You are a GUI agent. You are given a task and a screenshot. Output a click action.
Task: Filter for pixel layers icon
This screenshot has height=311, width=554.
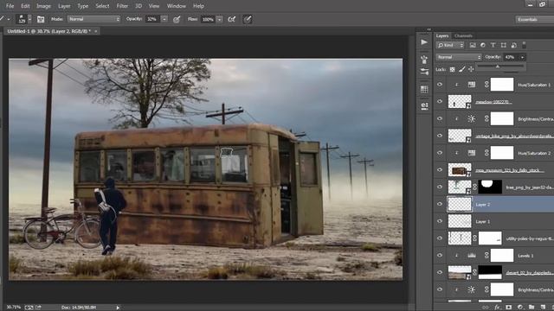tap(473, 45)
